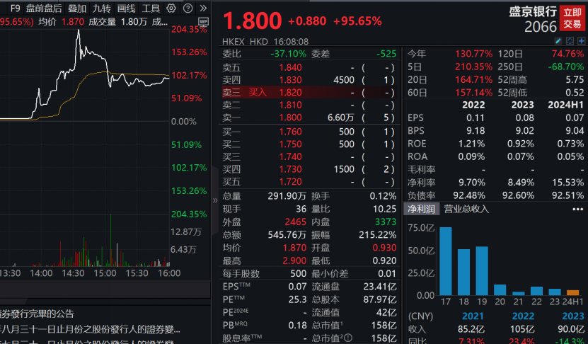This screenshot has width=588, height=344.
Task: Open the 叠加 overlay option
Action: point(77,8)
